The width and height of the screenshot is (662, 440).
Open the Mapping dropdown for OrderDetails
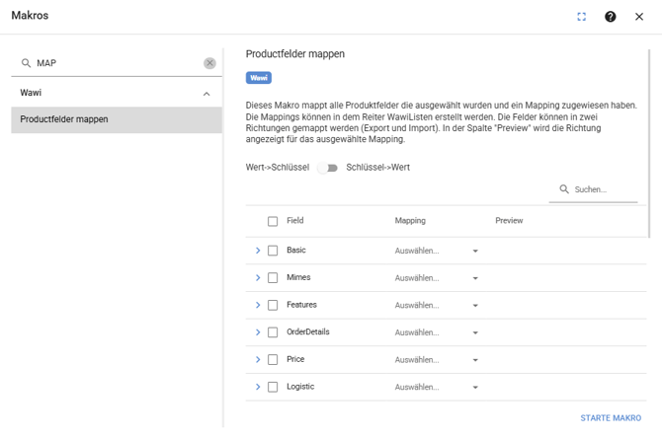[x=437, y=333]
